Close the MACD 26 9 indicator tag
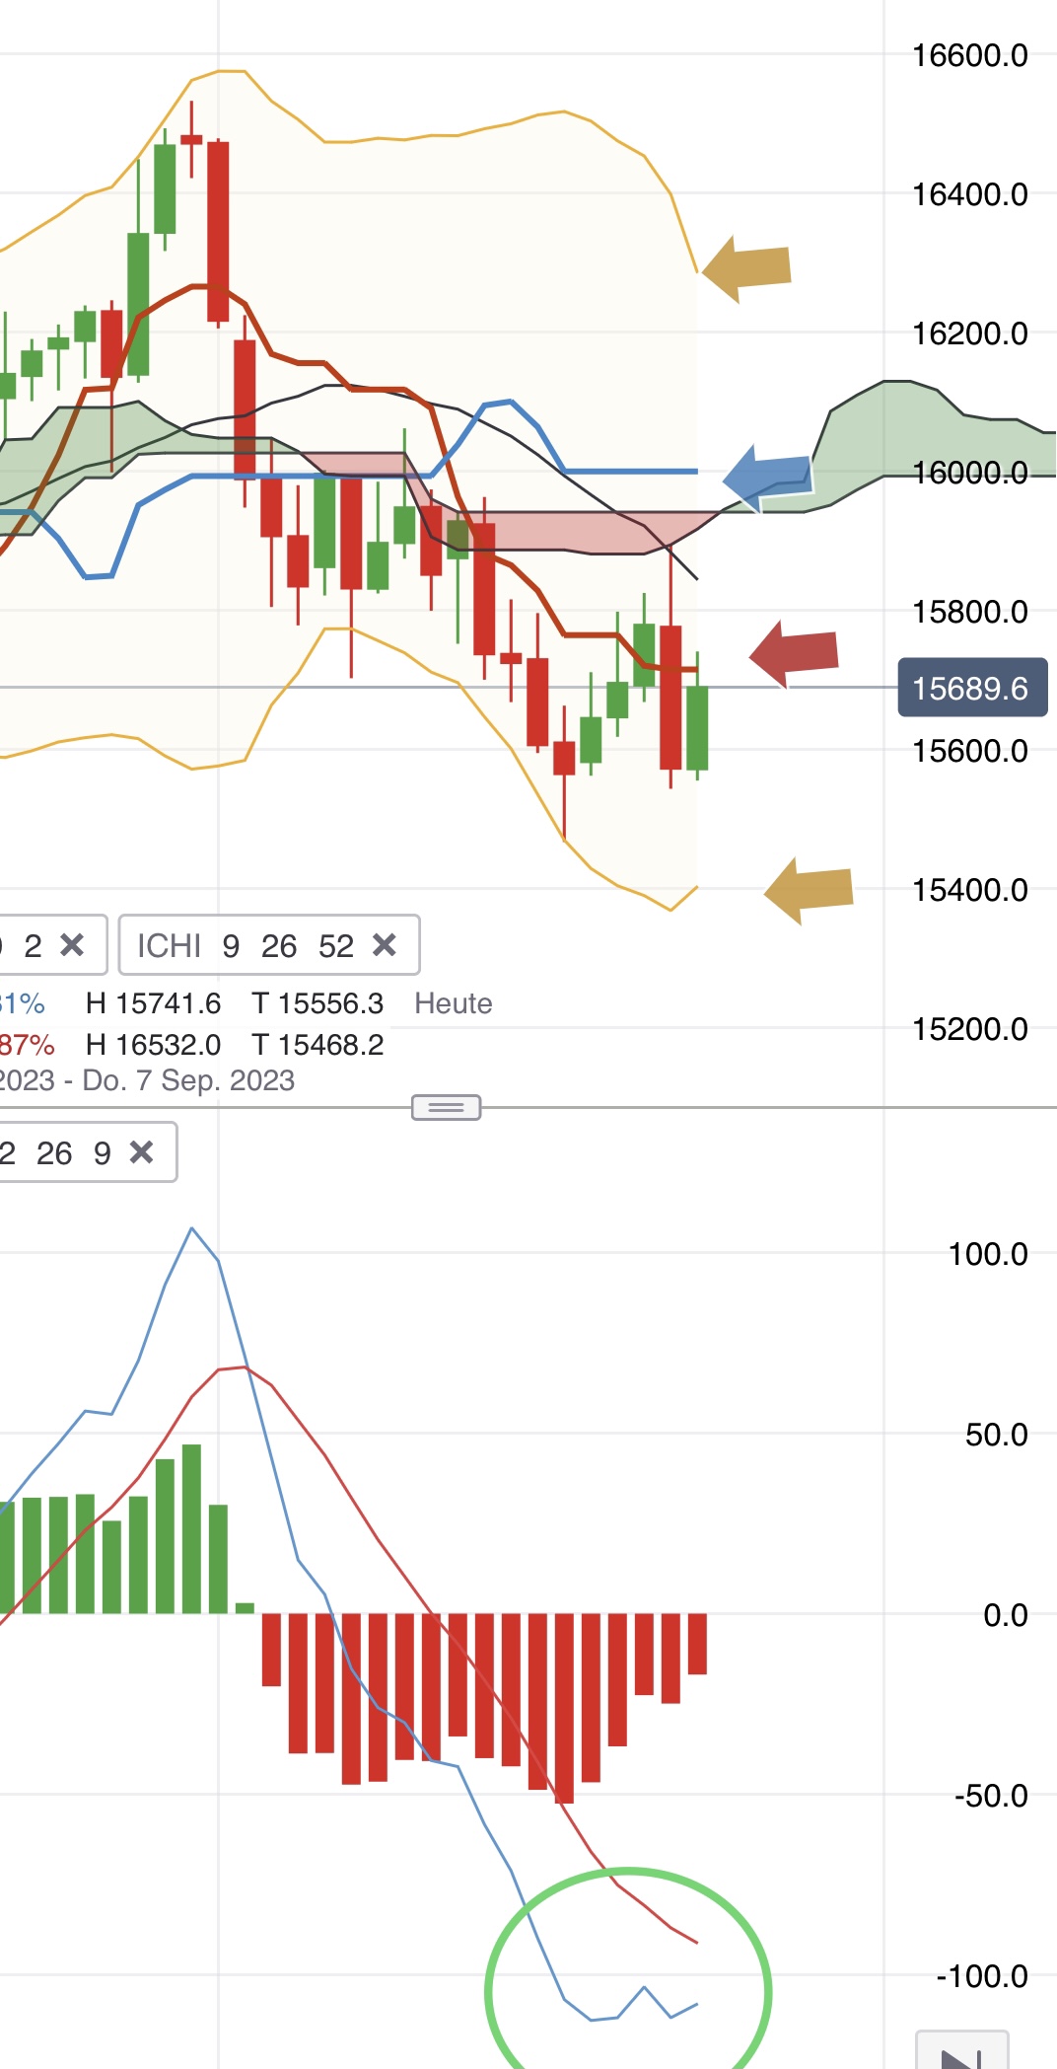The width and height of the screenshot is (1057, 2069). pos(142,1151)
